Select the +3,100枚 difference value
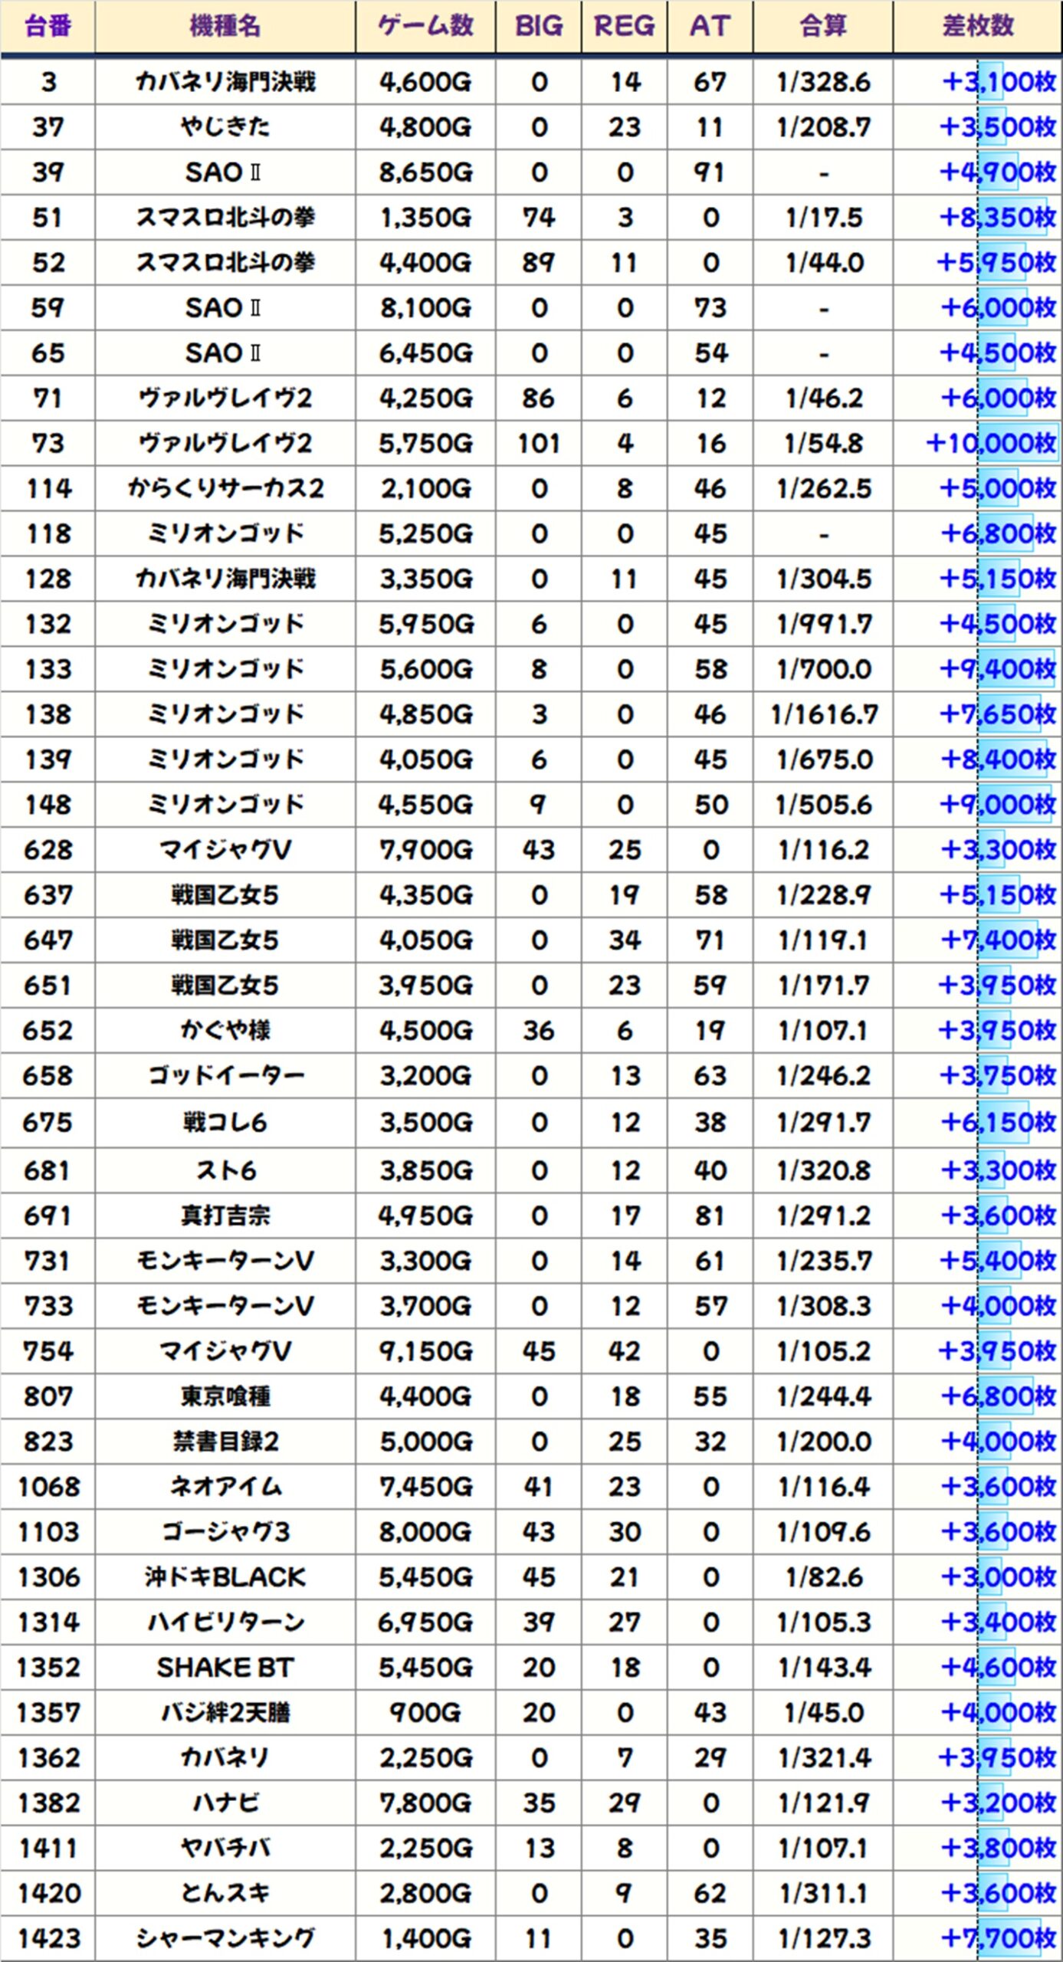 coord(998,81)
